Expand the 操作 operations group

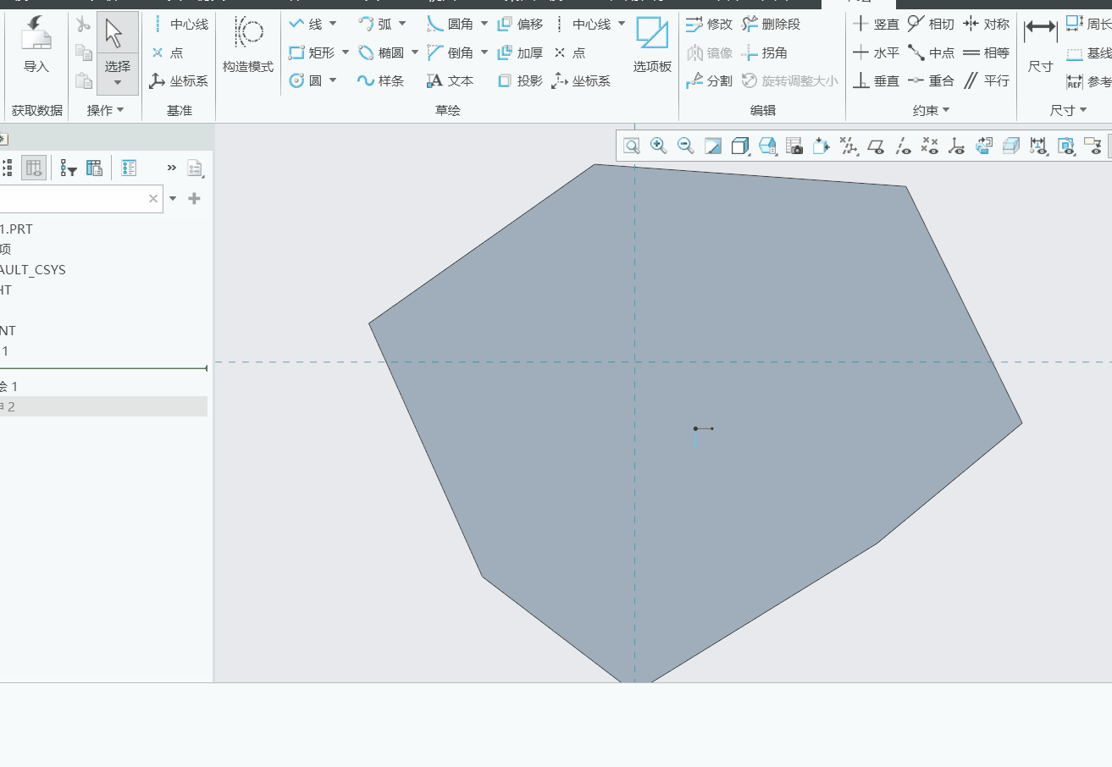(x=106, y=110)
